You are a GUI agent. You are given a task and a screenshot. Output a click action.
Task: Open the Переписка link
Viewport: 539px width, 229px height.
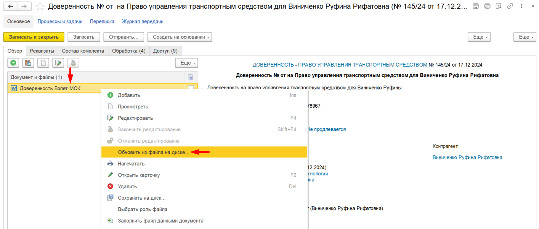(102, 21)
